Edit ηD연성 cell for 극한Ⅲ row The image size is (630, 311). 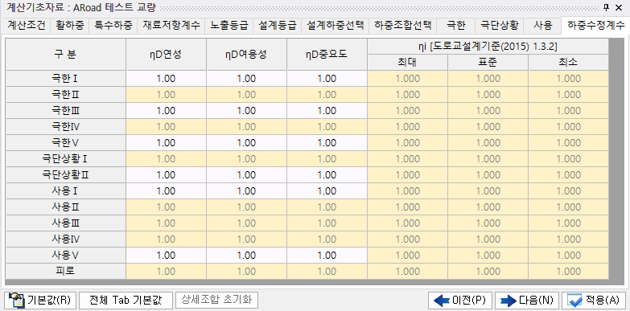click(x=166, y=111)
